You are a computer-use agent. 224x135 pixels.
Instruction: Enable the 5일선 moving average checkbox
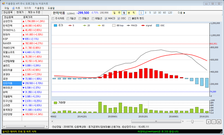tap(68, 18)
